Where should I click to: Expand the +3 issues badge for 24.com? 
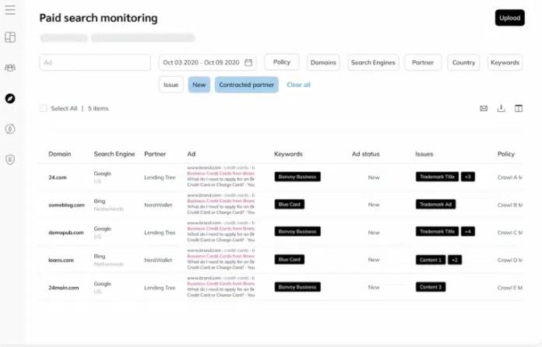468,177
